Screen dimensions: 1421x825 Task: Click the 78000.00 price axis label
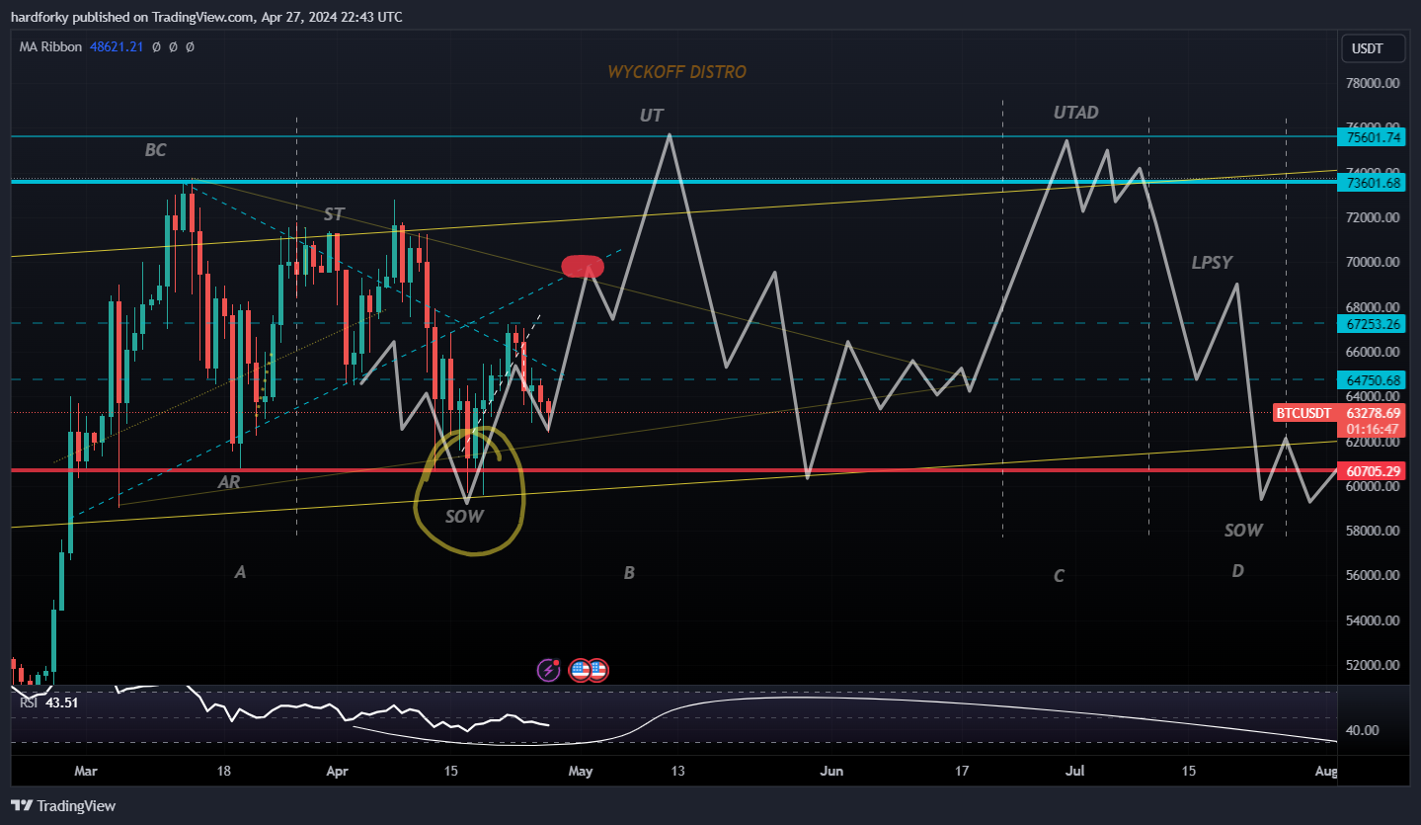(x=1374, y=84)
